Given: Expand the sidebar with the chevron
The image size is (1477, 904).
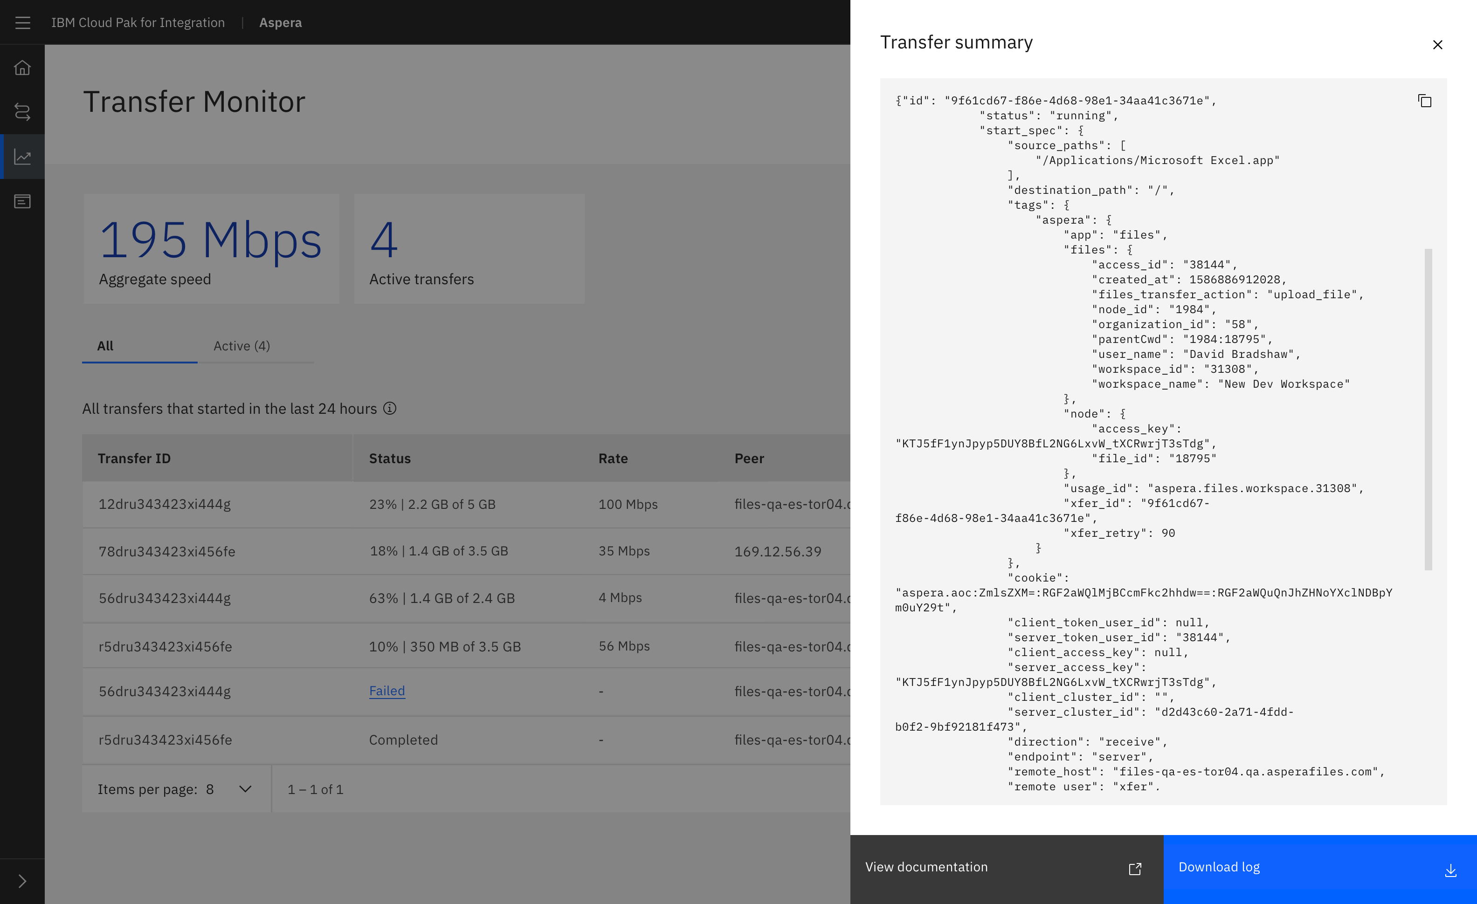Looking at the screenshot, I should [22, 881].
